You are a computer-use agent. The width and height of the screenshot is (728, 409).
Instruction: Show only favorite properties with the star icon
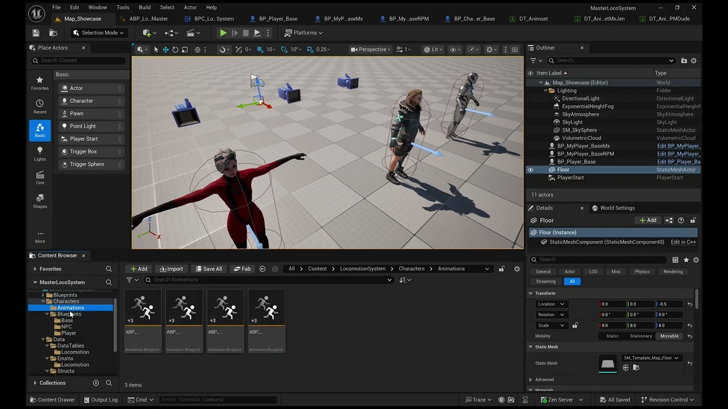[686, 260]
